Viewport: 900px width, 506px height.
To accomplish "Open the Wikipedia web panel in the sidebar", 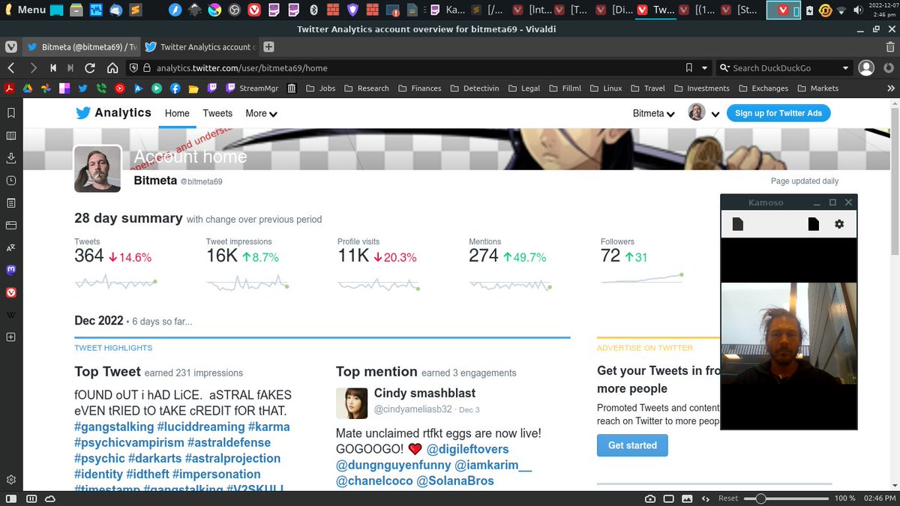I will point(11,315).
